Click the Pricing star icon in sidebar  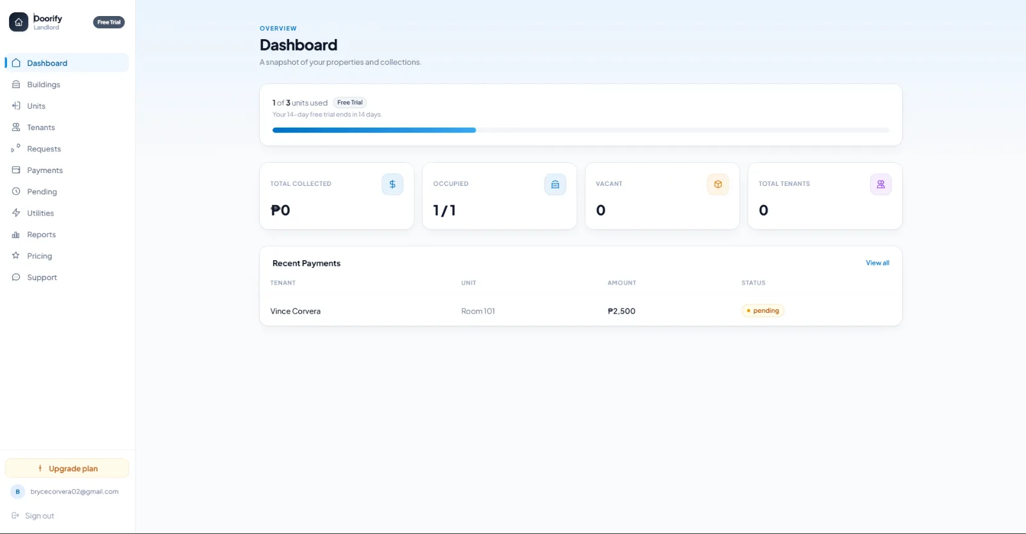(16, 256)
